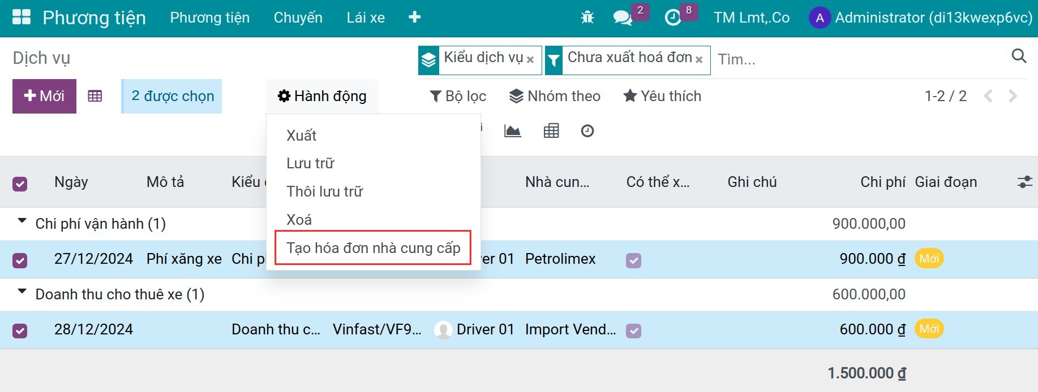Remove the Kiểu dịch vụ group facet
1038x392 pixels.
pyautogui.click(x=530, y=59)
